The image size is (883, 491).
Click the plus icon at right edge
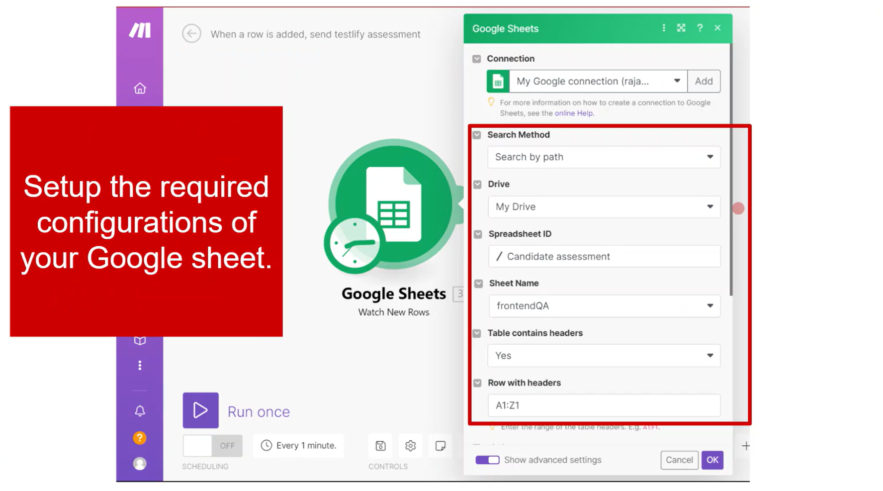tap(746, 446)
